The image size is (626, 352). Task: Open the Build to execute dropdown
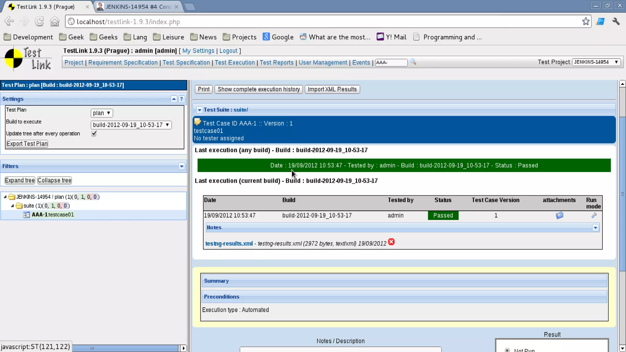131,125
